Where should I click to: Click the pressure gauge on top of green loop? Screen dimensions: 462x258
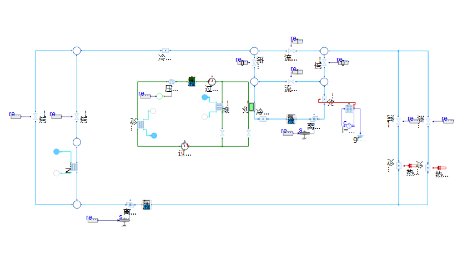pyautogui.click(x=212, y=81)
